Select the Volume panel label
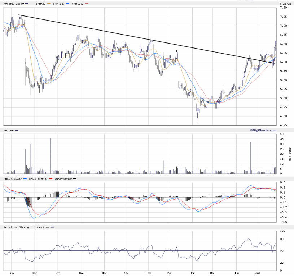This screenshot has width=294, height=277. point(8,130)
